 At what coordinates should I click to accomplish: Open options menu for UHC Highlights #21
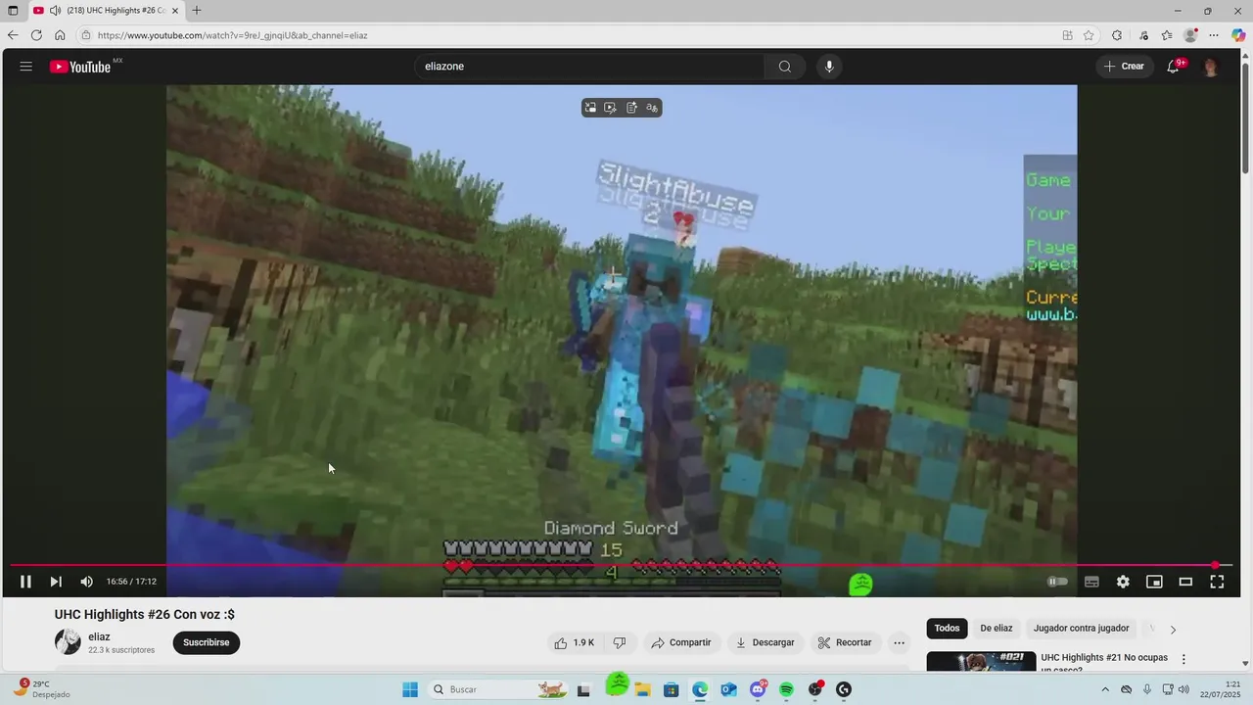point(1183,660)
